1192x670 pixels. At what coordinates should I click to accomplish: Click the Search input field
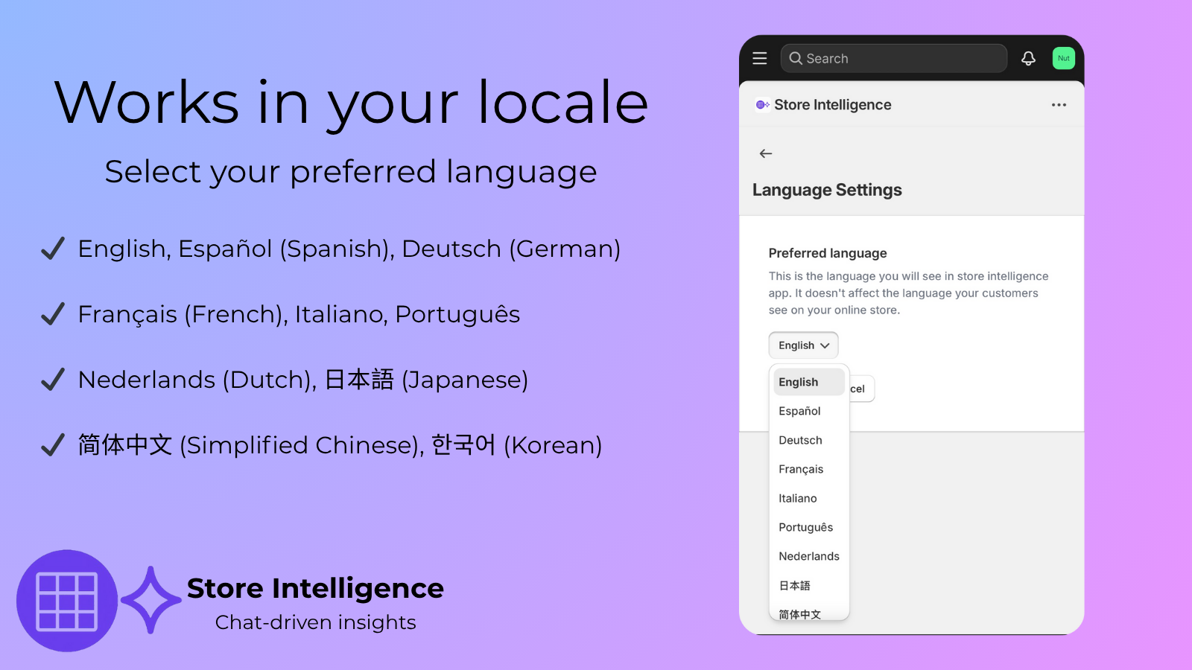pyautogui.click(x=893, y=58)
